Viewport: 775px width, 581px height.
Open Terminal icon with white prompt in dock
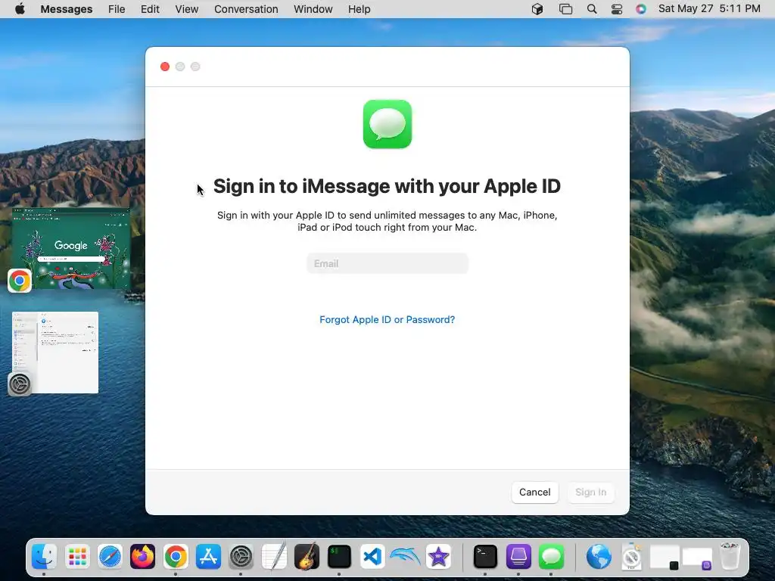coord(485,557)
